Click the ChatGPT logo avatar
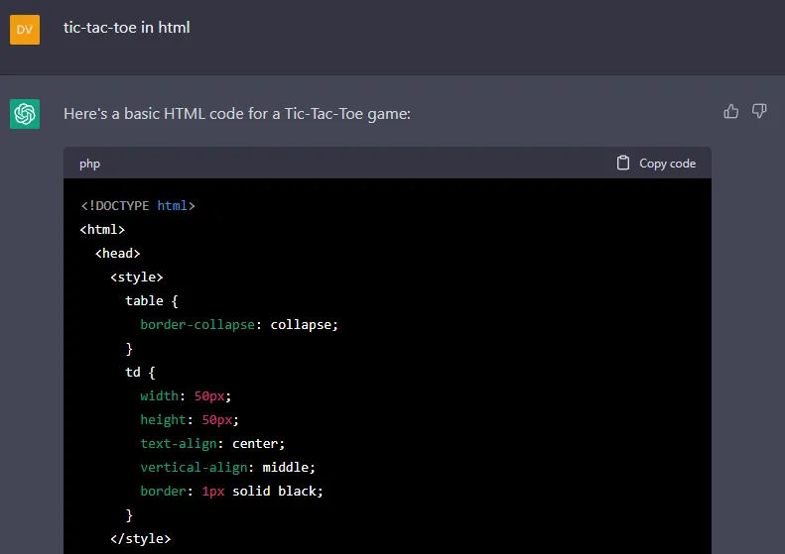Viewport: 785px width, 554px height. click(x=25, y=114)
